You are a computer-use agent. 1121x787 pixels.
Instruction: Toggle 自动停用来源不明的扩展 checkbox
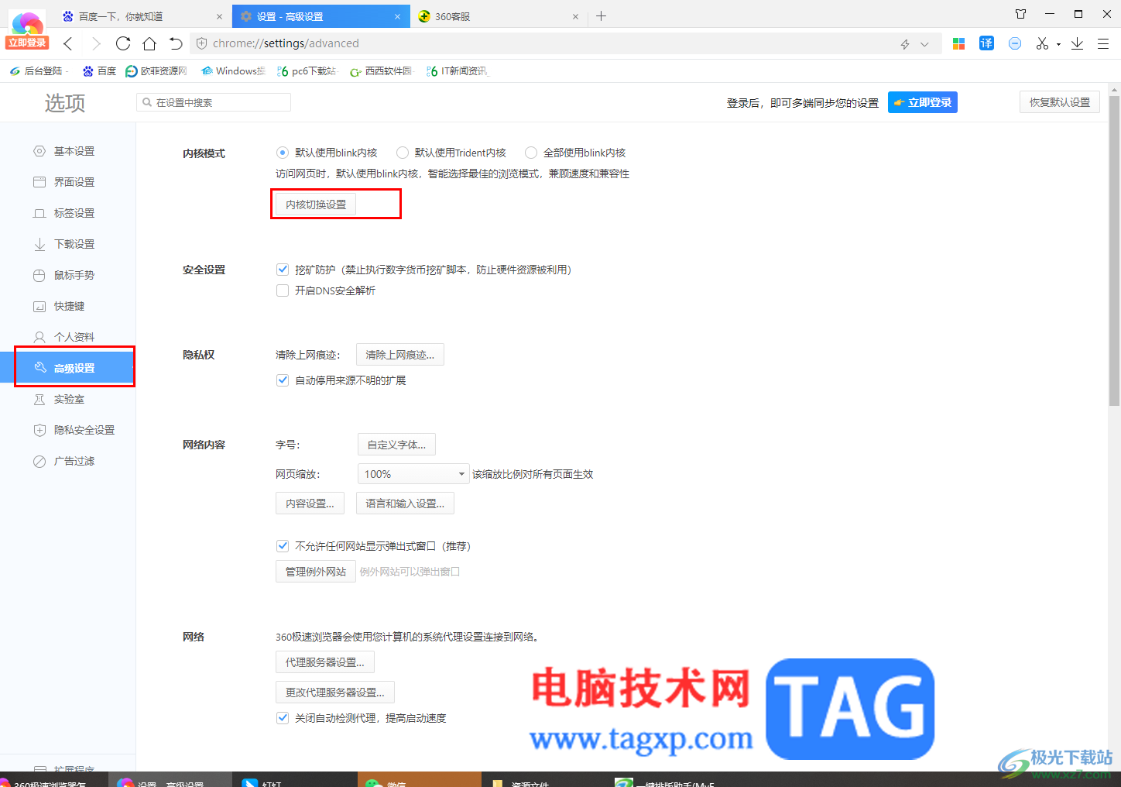click(x=283, y=380)
